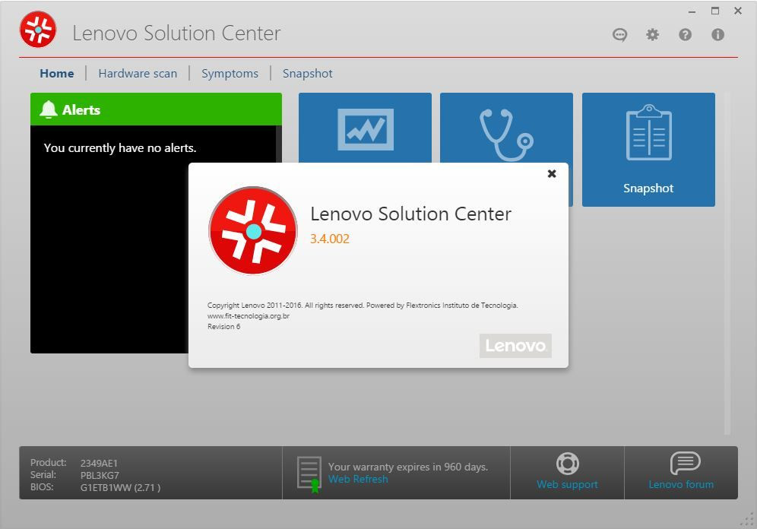Image resolution: width=757 pixels, height=529 pixels.
Task: Click the red Lenovo Solution Center logo in header
Action: click(38, 30)
